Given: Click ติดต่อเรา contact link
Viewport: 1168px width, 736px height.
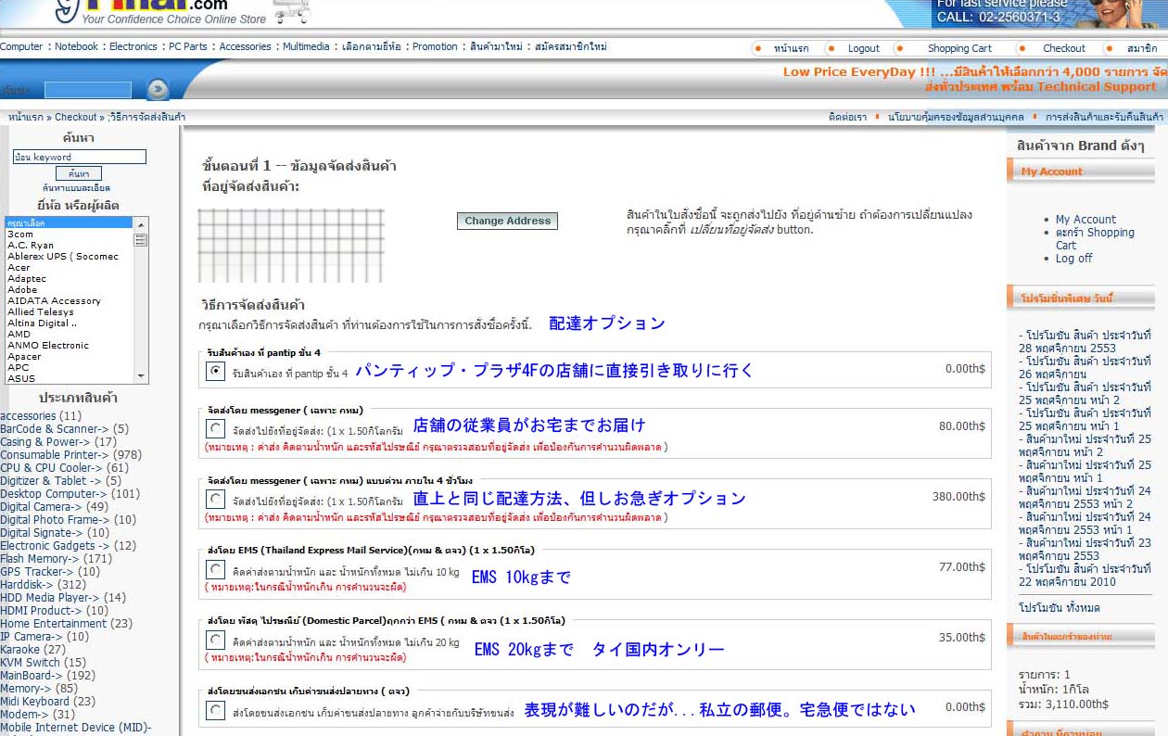Looking at the screenshot, I should click(847, 117).
